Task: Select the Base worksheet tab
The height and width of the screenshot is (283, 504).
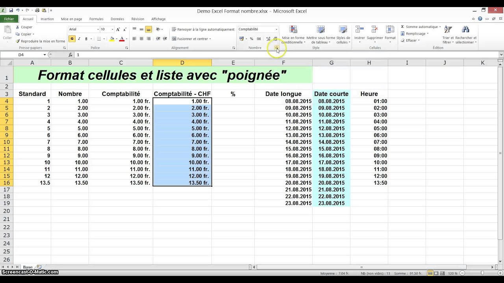Action: tap(28, 267)
